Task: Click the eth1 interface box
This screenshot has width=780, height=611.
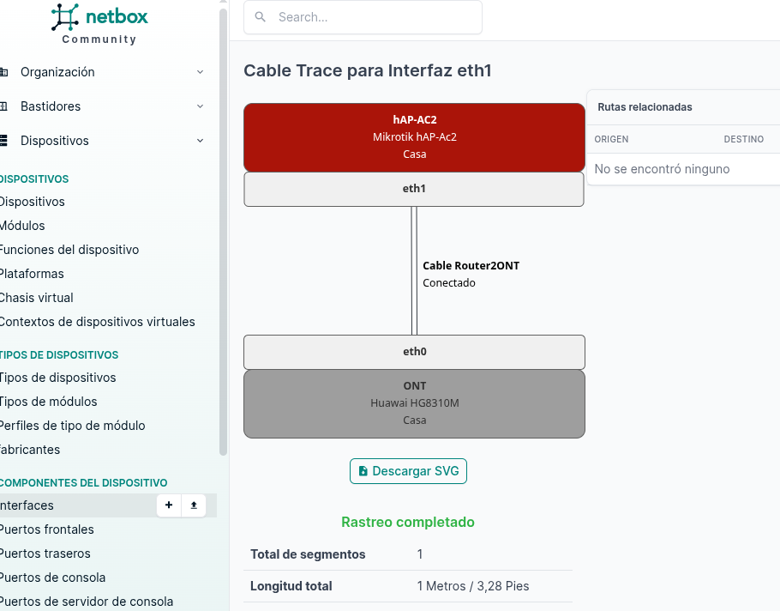Action: (414, 189)
